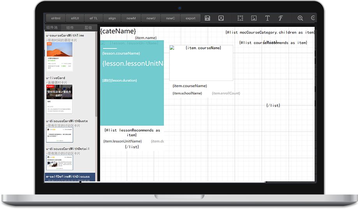
Task: Select the u-courseCardWithTime component thumbnail
Action: point(60,56)
